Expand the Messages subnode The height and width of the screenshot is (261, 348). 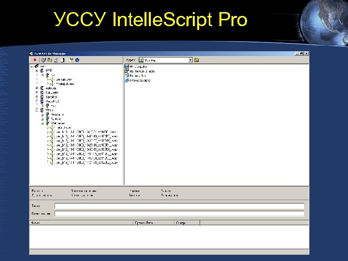coord(42,115)
